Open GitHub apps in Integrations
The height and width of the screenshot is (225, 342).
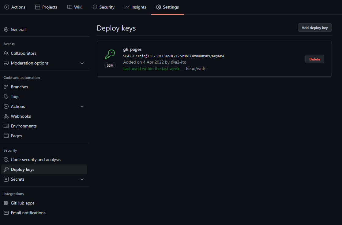23,203
